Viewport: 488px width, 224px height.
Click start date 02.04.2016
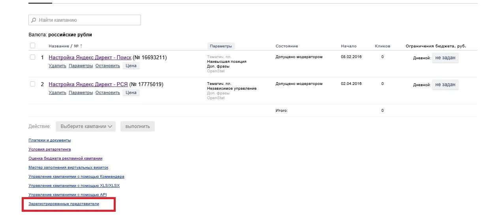[x=351, y=84]
